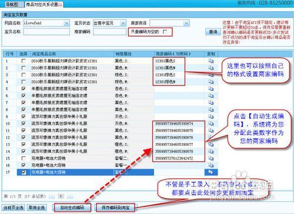Click the copy icon in row 9
This screenshot has height=214, width=294.
coord(211,117)
